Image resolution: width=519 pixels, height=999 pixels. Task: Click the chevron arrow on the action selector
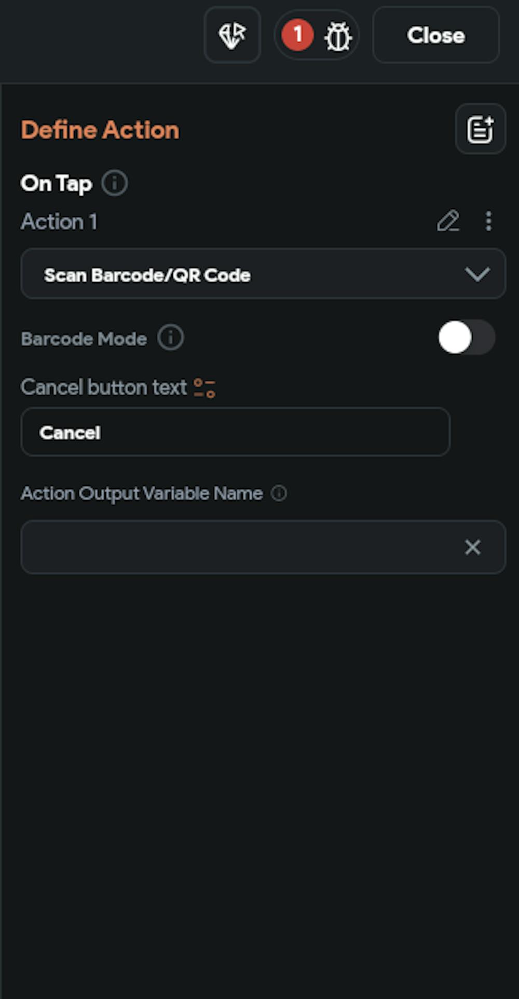tap(477, 274)
